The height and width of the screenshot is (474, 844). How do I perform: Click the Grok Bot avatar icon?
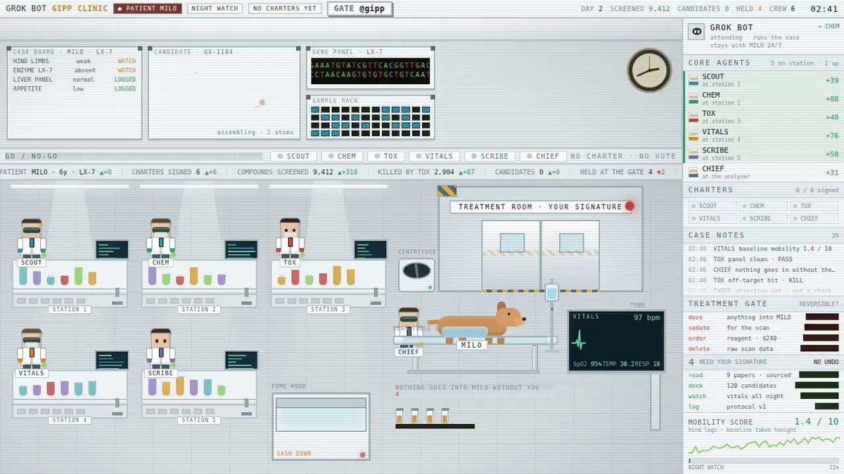[696, 31]
